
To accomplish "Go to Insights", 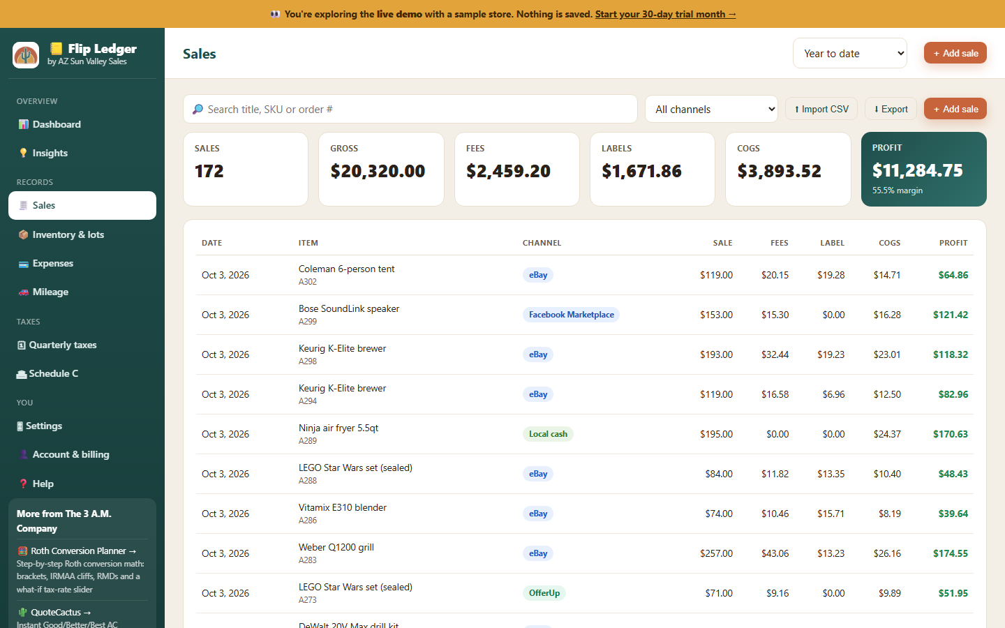I will (82, 153).
